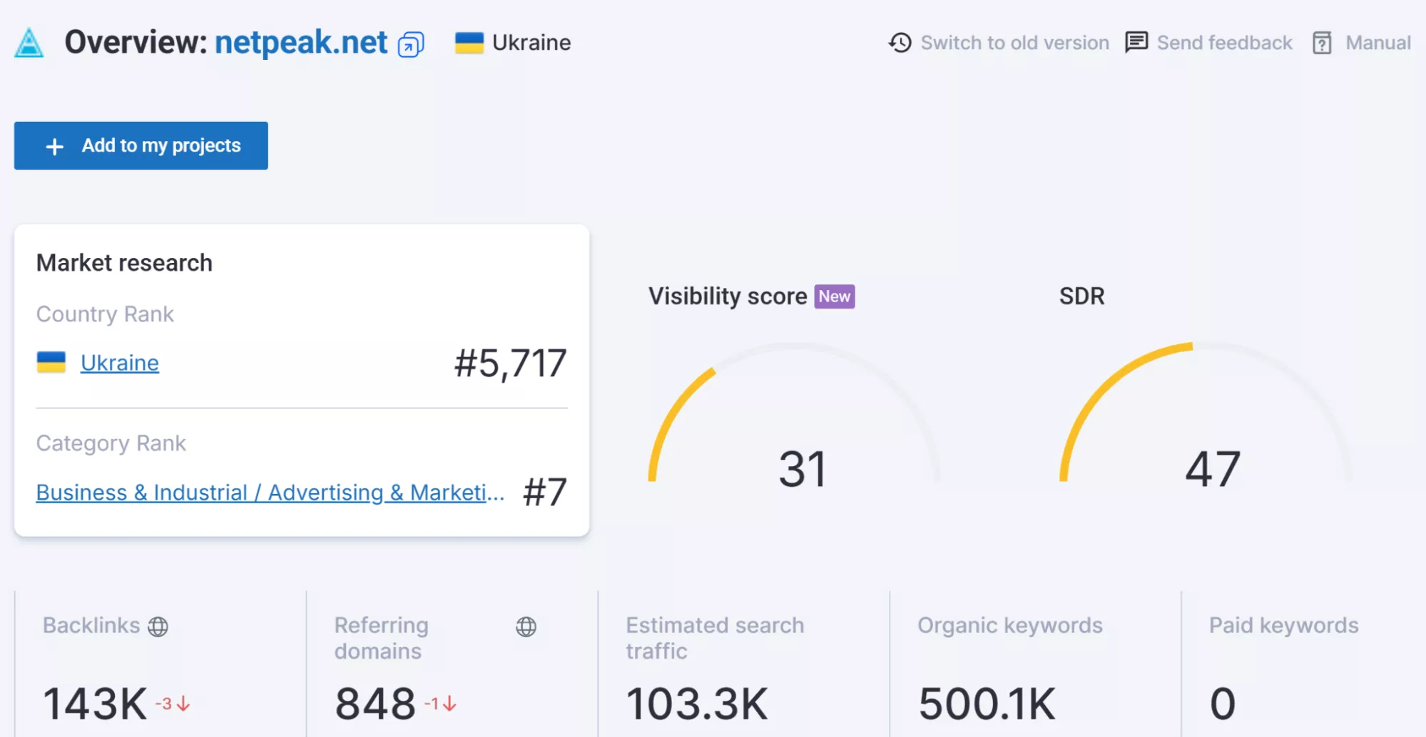This screenshot has width=1426, height=737.
Task: Open the Manual
Action: pyautogui.click(x=1377, y=43)
